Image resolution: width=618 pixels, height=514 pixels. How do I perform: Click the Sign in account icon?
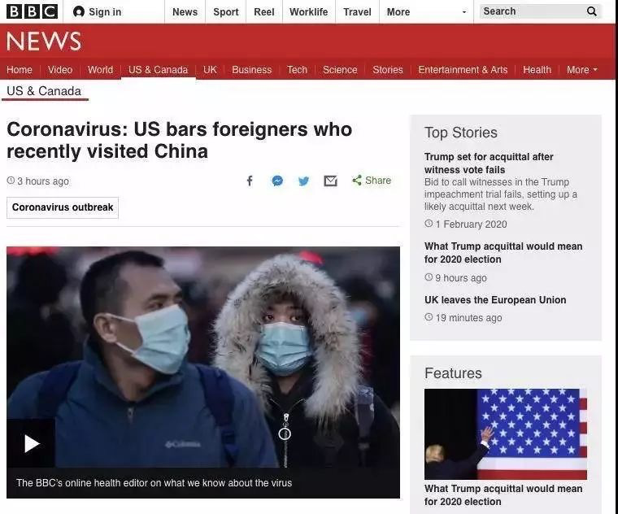tap(79, 12)
